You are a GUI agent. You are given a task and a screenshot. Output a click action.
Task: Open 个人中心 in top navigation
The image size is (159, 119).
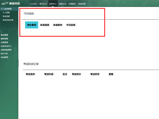coord(33,4)
